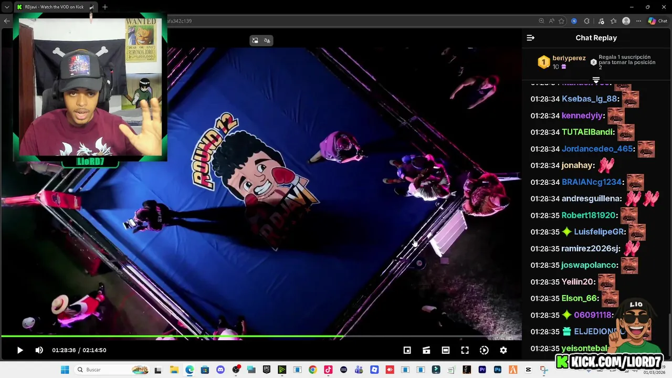
Task: Open the browser Extensions puzzle icon
Action: click(587, 21)
